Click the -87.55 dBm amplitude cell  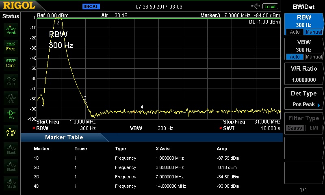[x=228, y=158]
